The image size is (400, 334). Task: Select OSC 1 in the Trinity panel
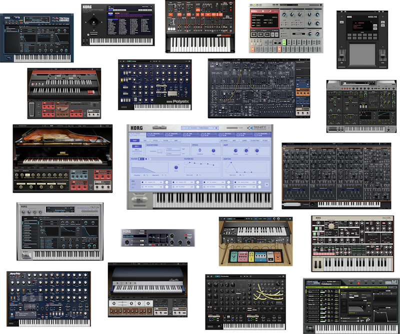[x=136, y=146]
